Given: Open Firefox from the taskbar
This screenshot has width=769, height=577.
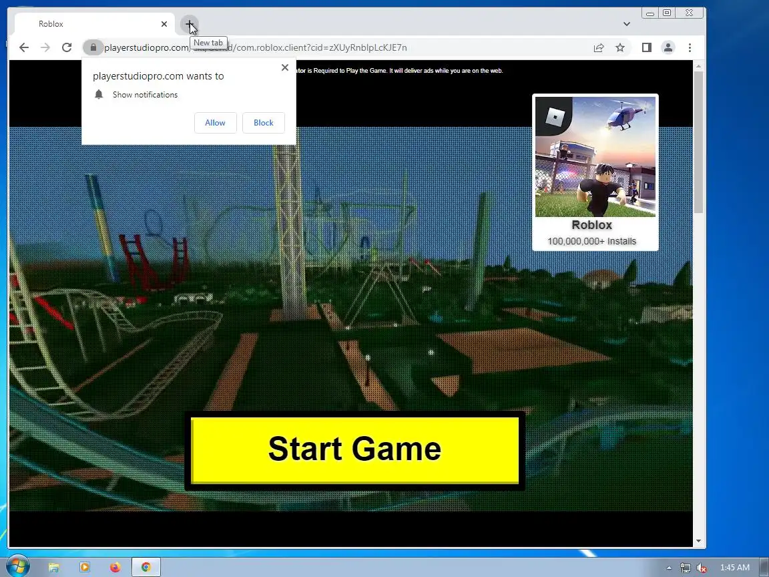Looking at the screenshot, I should 115,568.
